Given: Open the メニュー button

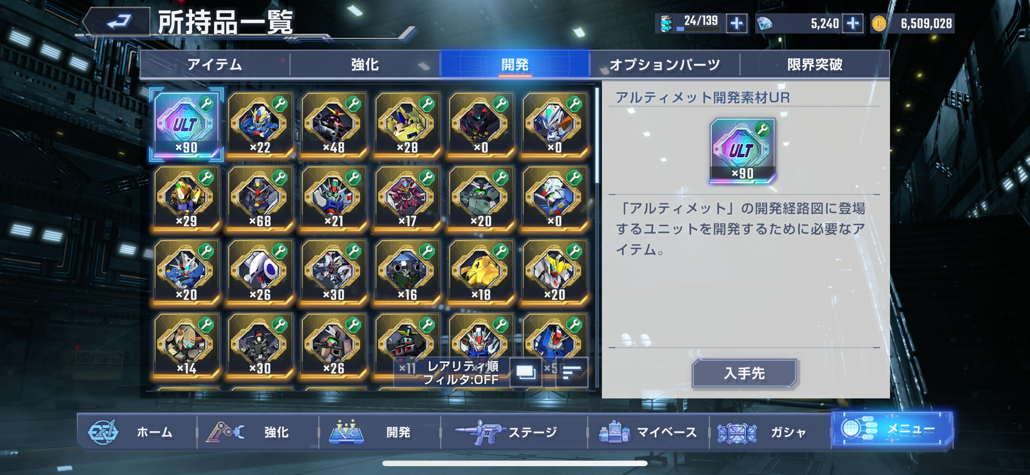Looking at the screenshot, I should (892, 429).
